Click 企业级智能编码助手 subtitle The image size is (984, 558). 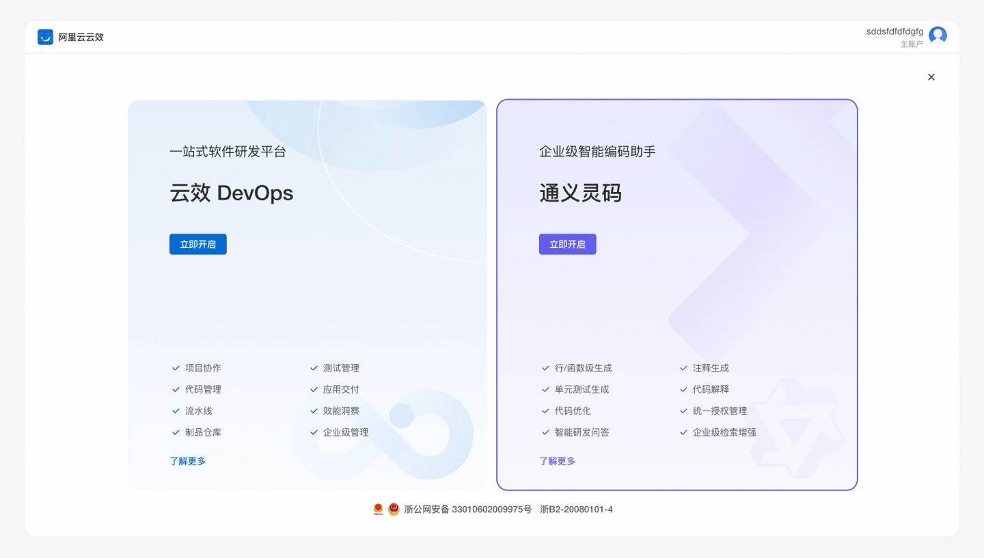click(x=597, y=152)
